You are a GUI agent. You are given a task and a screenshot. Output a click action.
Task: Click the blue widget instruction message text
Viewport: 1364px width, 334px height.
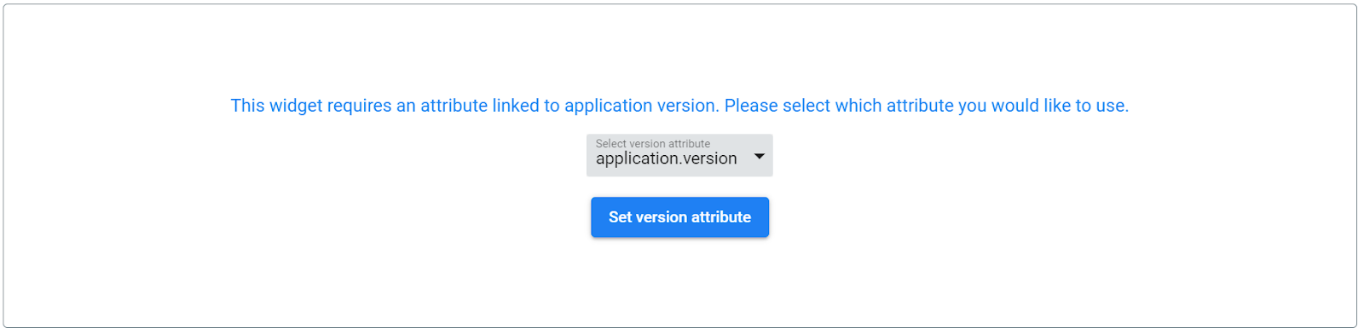pyautogui.click(x=679, y=106)
